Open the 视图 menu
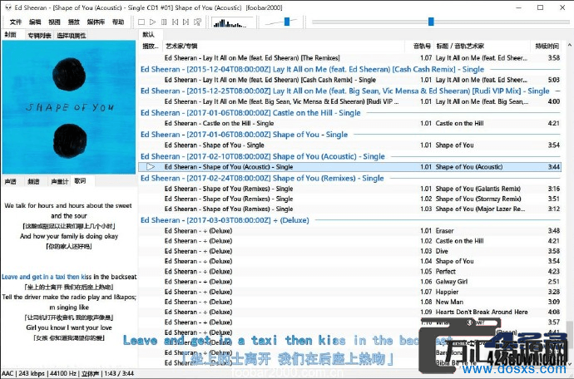 [x=54, y=22]
